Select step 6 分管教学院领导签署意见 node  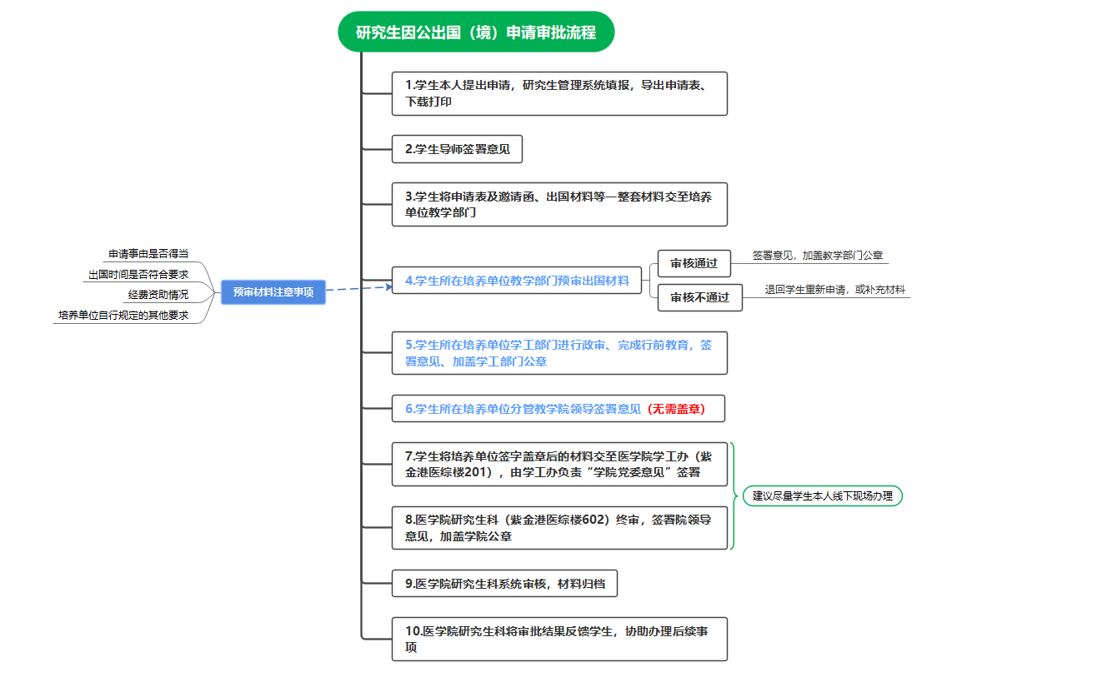click(559, 409)
